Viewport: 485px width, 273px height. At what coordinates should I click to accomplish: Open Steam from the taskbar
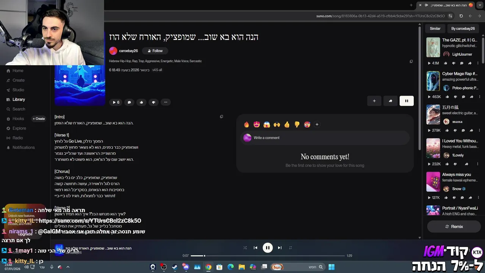pyautogui.click(x=175, y=267)
